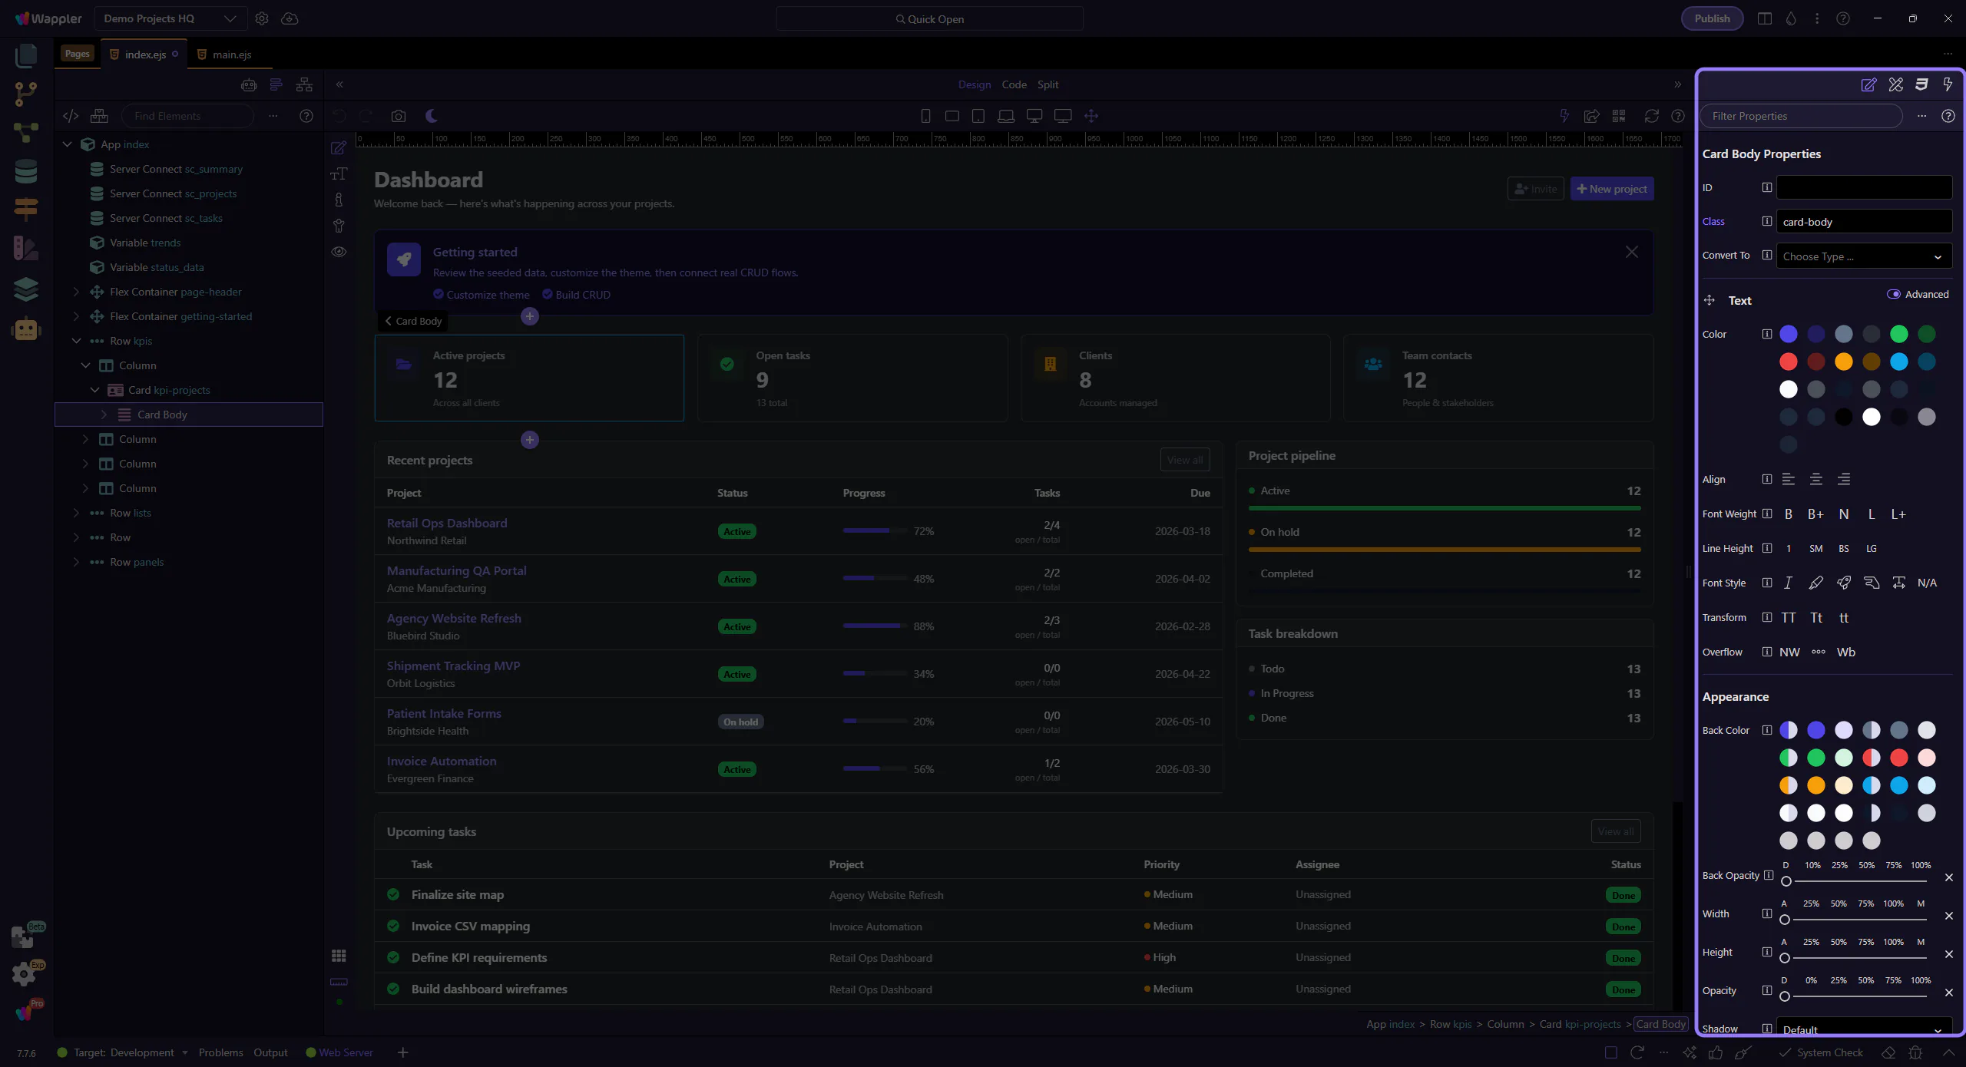The image size is (1966, 1067).
Task: Toggle the Advanced switch in Text section
Action: pyautogui.click(x=1894, y=294)
